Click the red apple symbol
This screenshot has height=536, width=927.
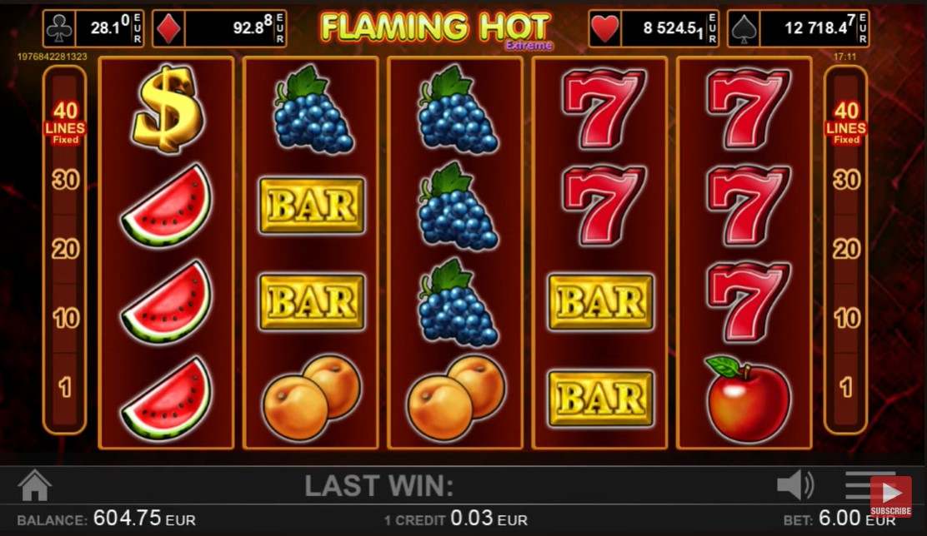click(748, 399)
